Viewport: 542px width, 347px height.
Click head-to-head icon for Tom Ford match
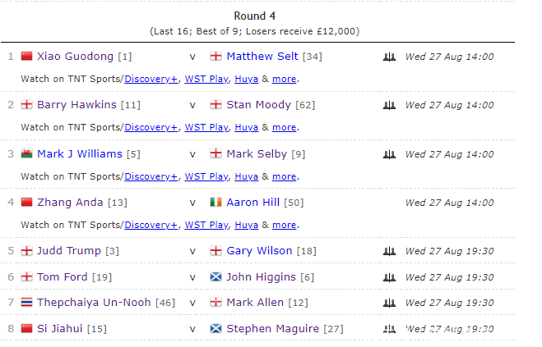coord(390,277)
